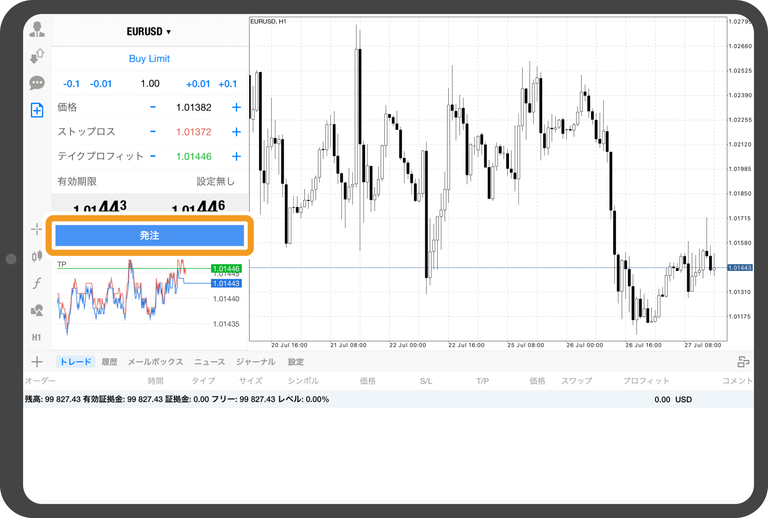
Task: Edit take profit value 1.01446
Action: [194, 156]
